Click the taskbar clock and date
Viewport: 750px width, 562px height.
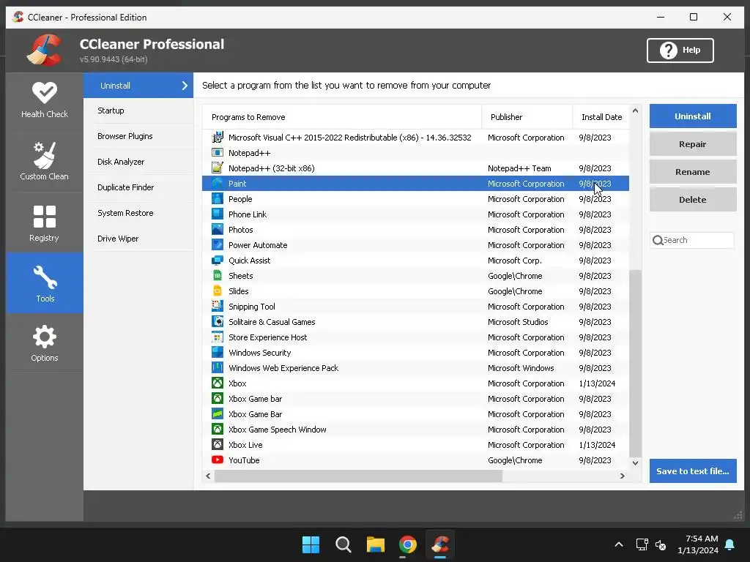[x=698, y=544]
